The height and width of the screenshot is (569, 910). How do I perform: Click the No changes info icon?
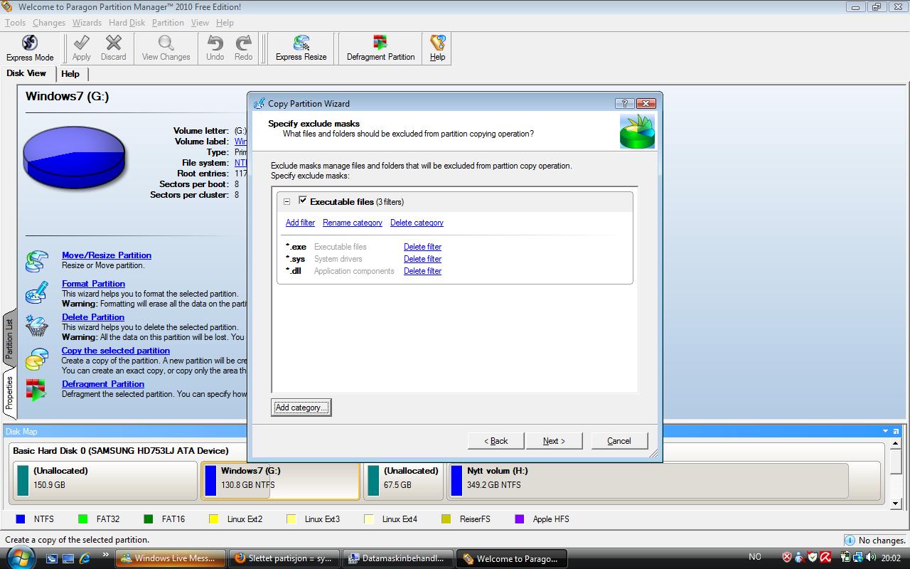point(850,540)
